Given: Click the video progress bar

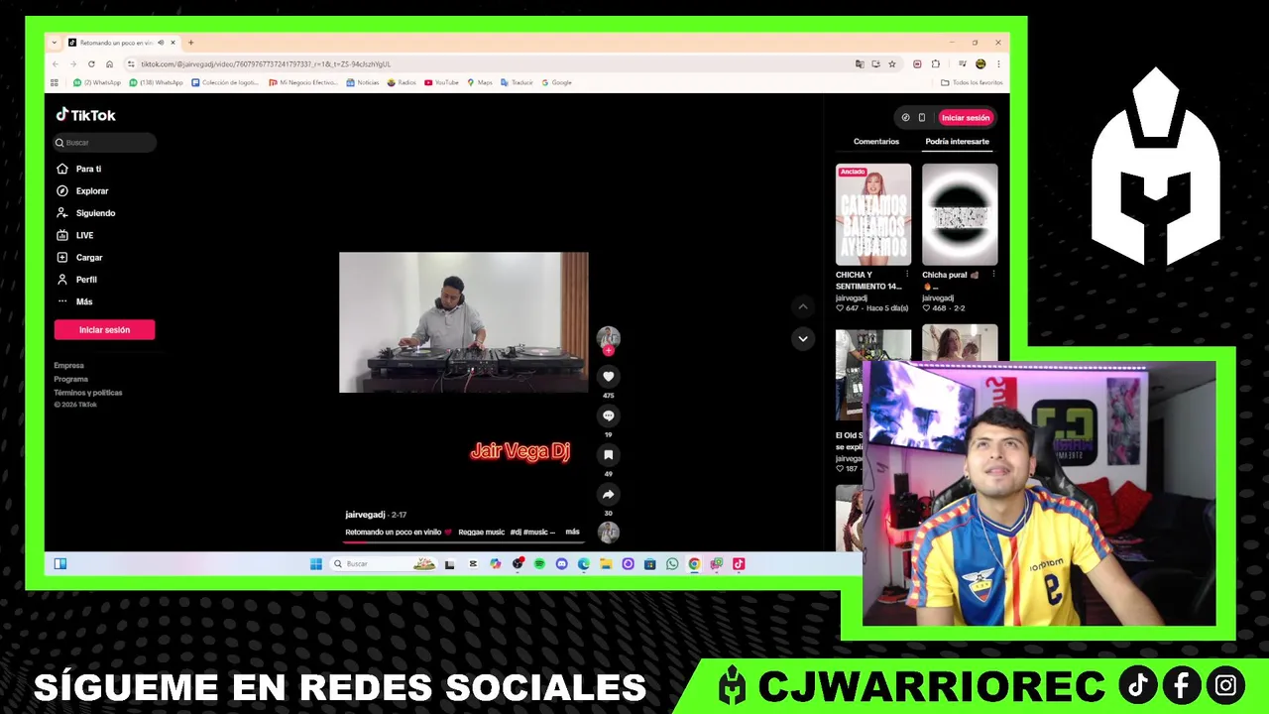Looking at the screenshot, I should [464, 542].
